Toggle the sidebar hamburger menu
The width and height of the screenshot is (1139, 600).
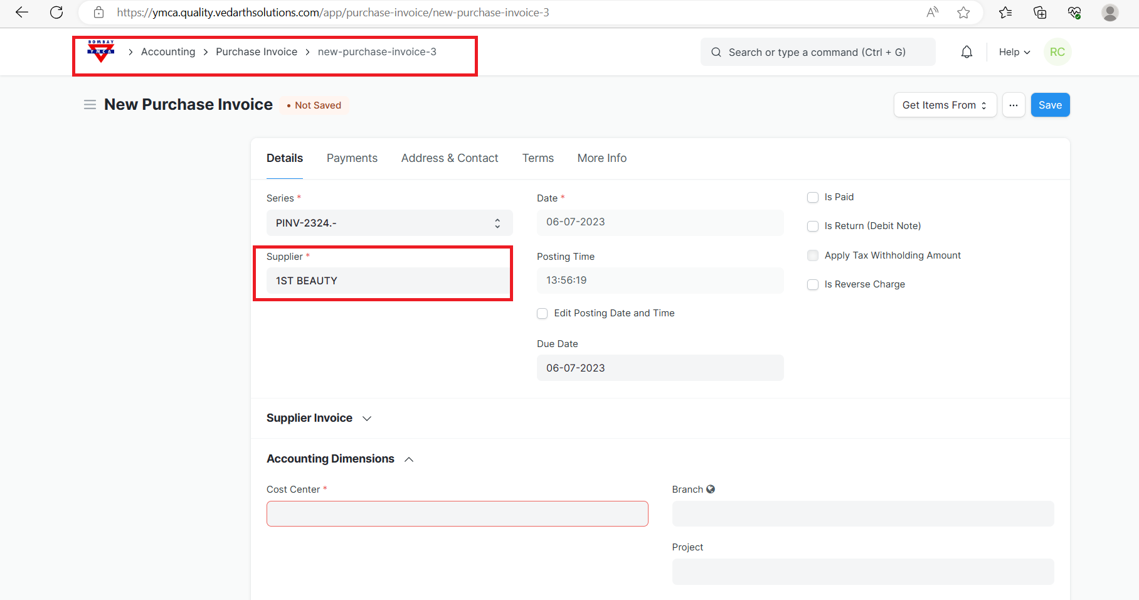[x=90, y=105]
